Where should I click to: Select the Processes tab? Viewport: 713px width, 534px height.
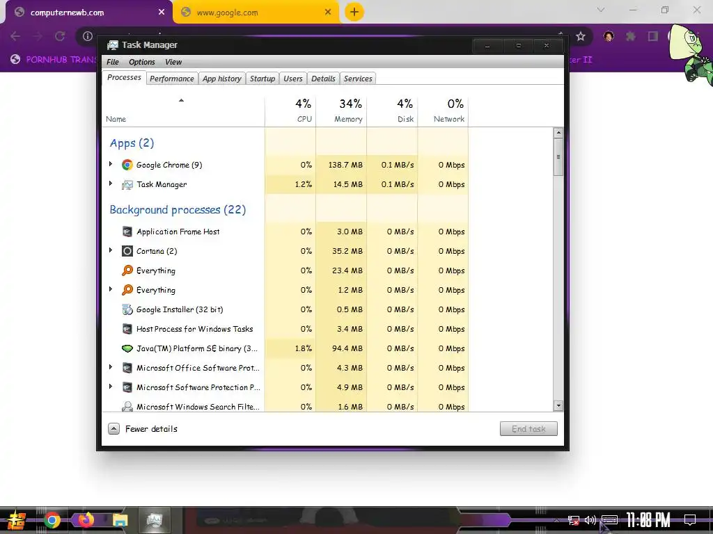click(x=124, y=78)
